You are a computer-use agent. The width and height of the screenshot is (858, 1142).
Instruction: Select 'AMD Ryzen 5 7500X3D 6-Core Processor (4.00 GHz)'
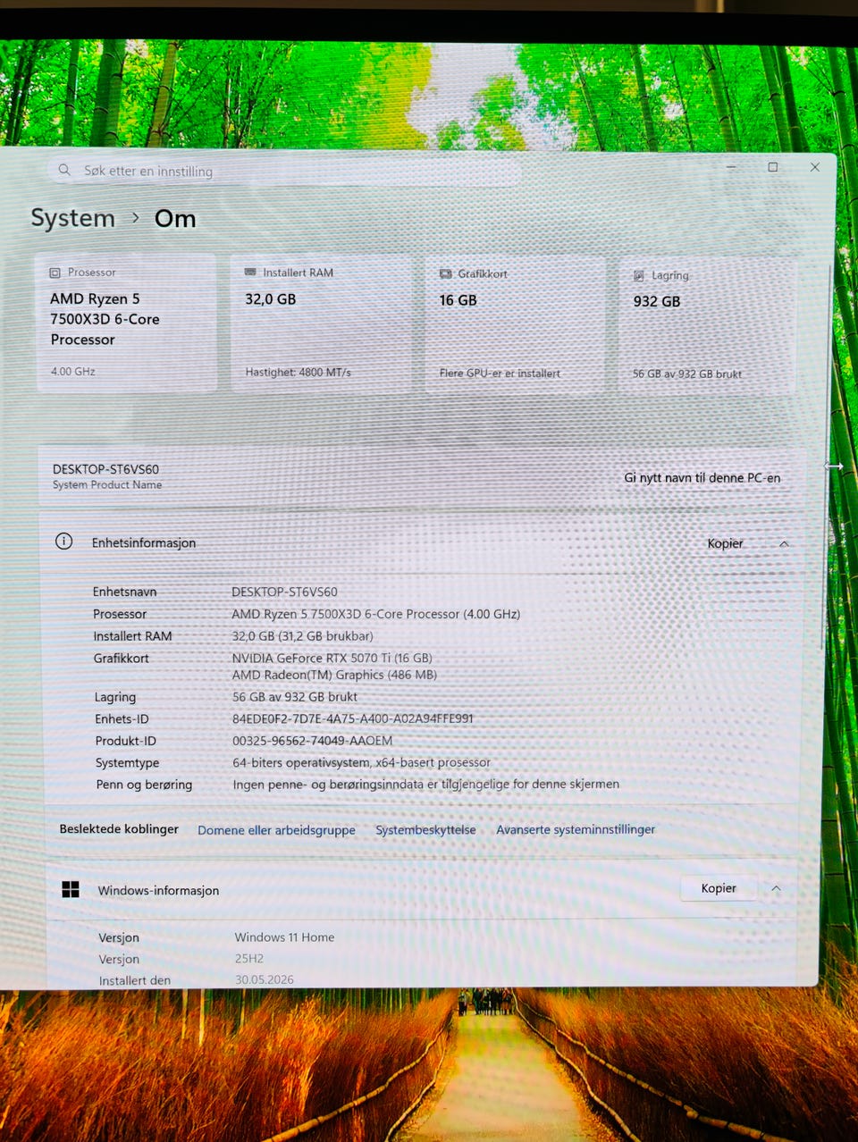375,614
